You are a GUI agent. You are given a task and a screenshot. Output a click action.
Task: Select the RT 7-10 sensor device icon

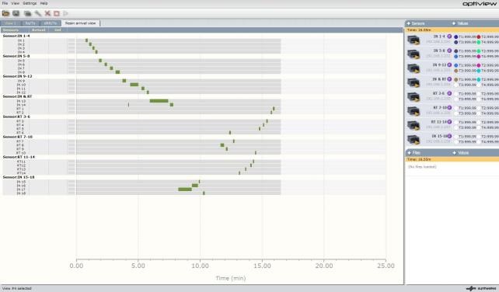click(414, 111)
